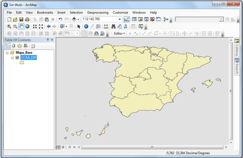Open the Catalog window icon in toolbar
The image size is (243, 158).
(140, 19)
